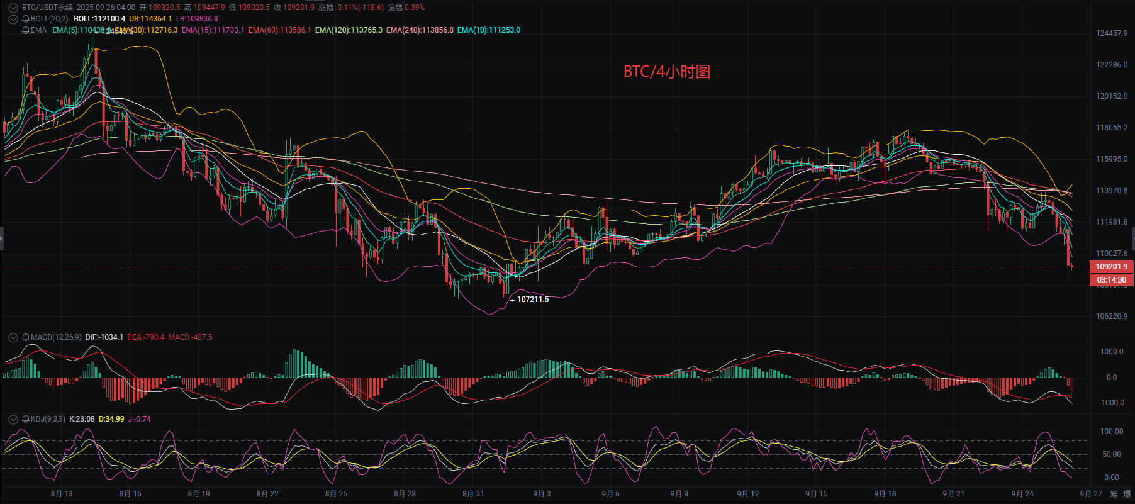Click the EMA(60):113586.1 label
1135x504 pixels.
pyautogui.click(x=280, y=30)
